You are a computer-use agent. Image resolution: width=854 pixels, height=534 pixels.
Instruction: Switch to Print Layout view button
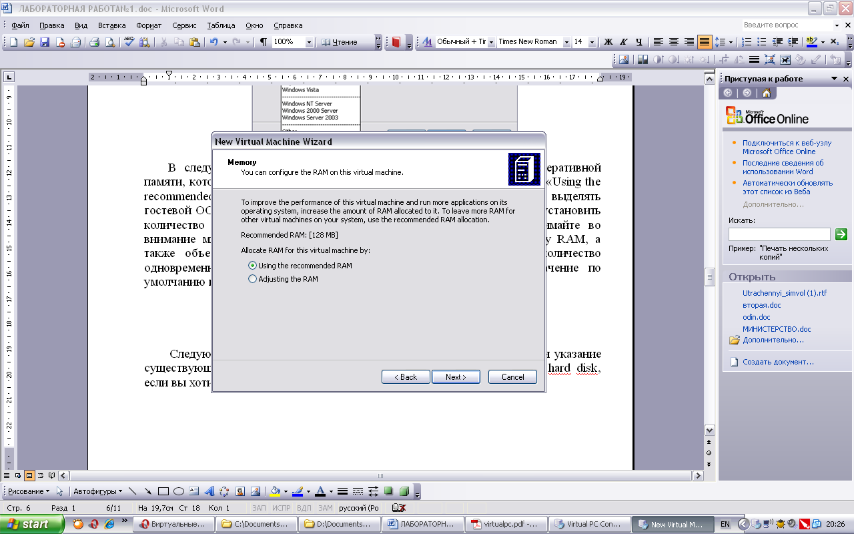29,476
